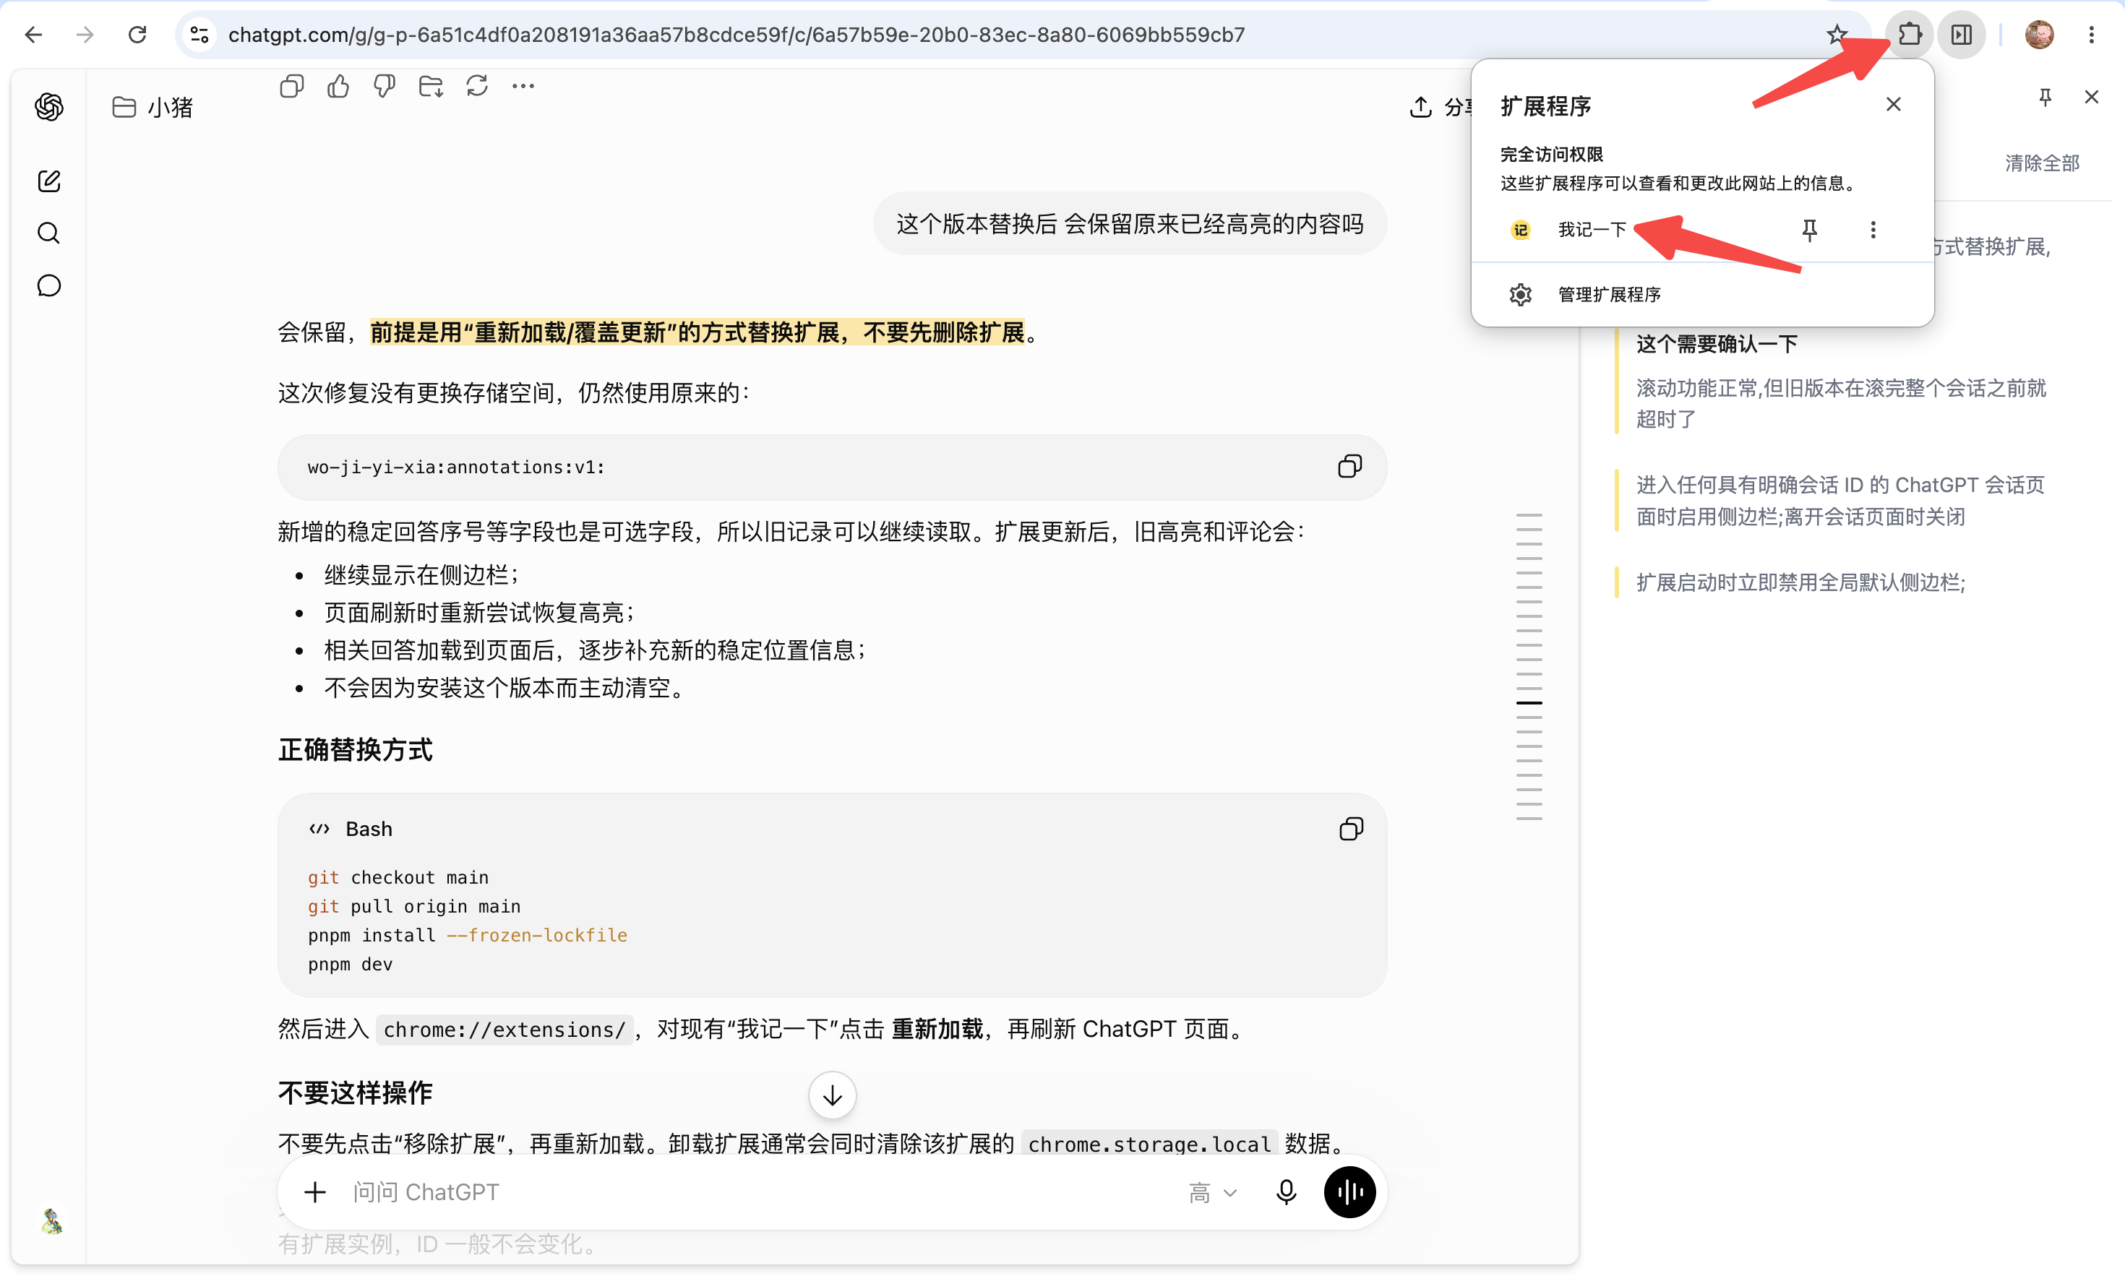Close the 扩展程序 popup
This screenshot has width=2125, height=1276.
(x=1894, y=104)
